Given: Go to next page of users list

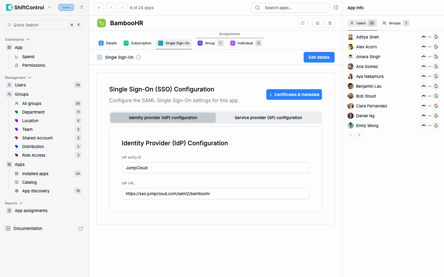Looking at the screenshot, I should 359,135.
